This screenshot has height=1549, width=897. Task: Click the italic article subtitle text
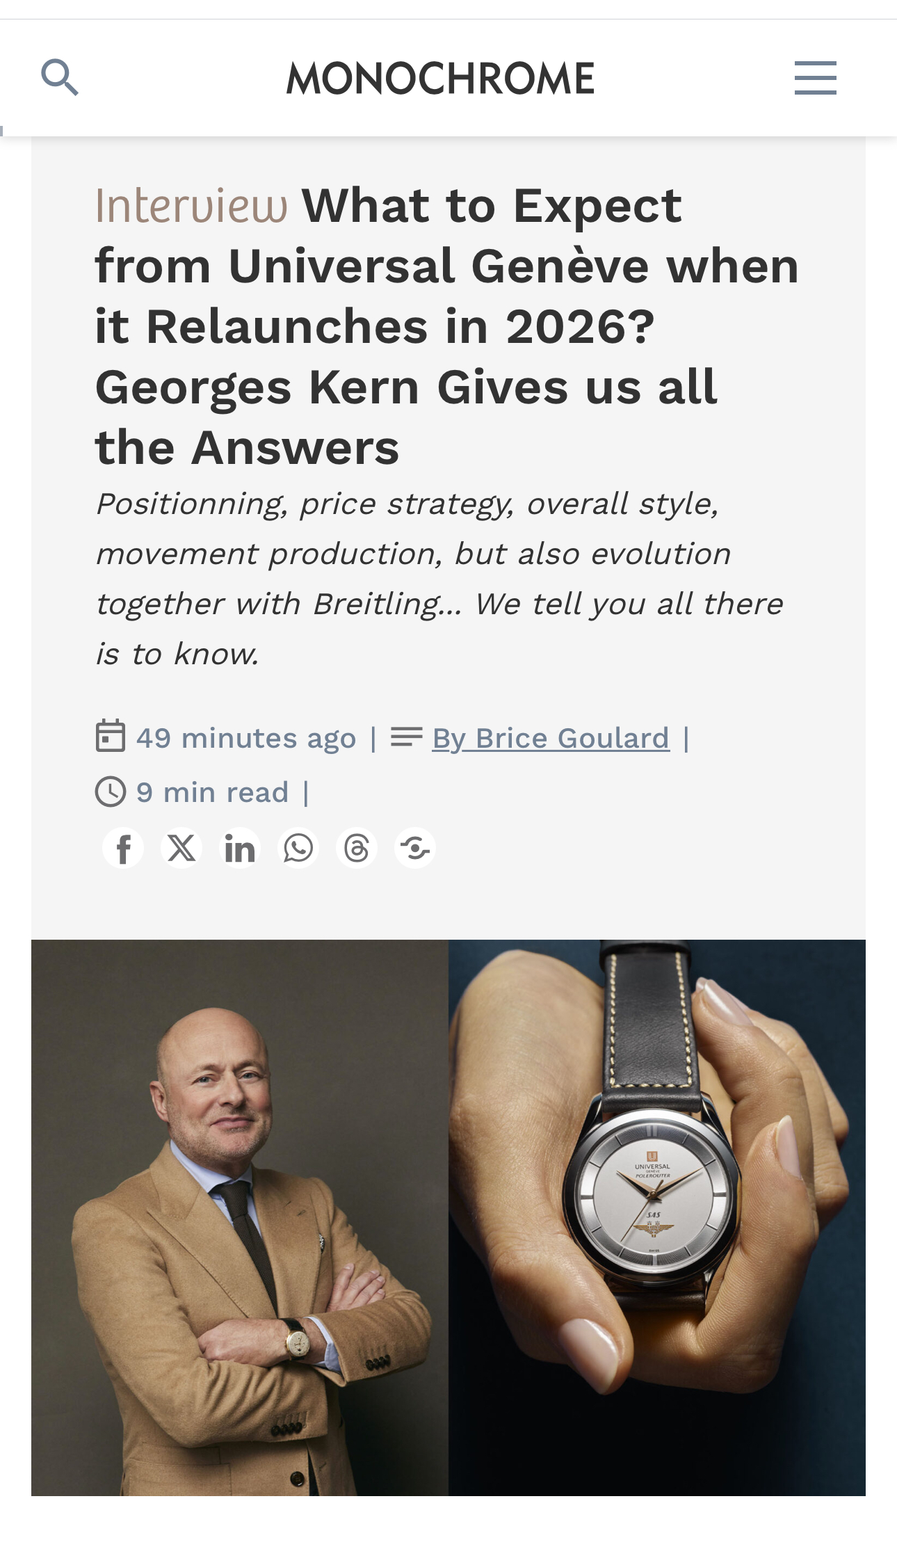coord(438,579)
